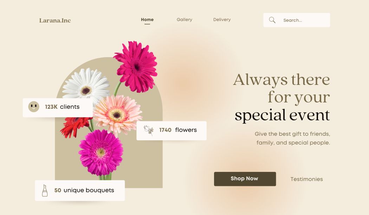Select the 1740 flowers card
The height and width of the screenshot is (215, 369).
click(171, 130)
